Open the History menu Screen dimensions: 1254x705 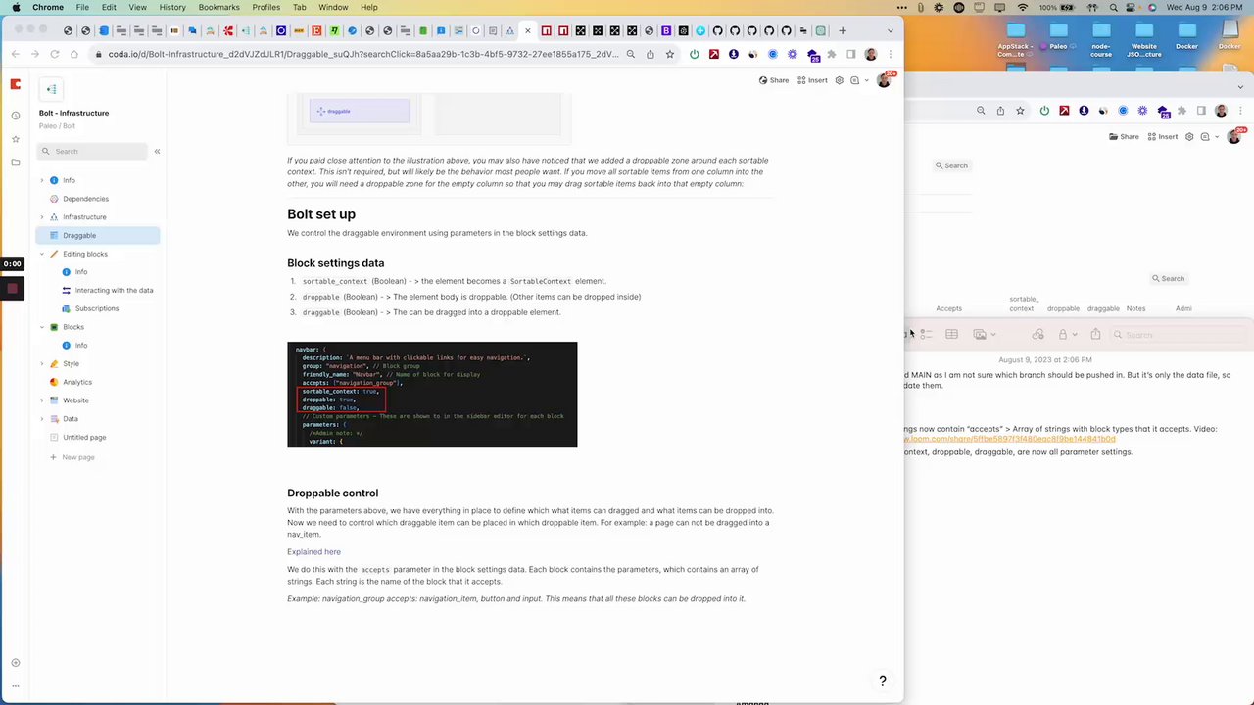172,7
